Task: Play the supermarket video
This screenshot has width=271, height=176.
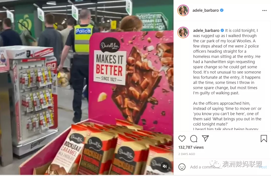Action: [87, 87]
